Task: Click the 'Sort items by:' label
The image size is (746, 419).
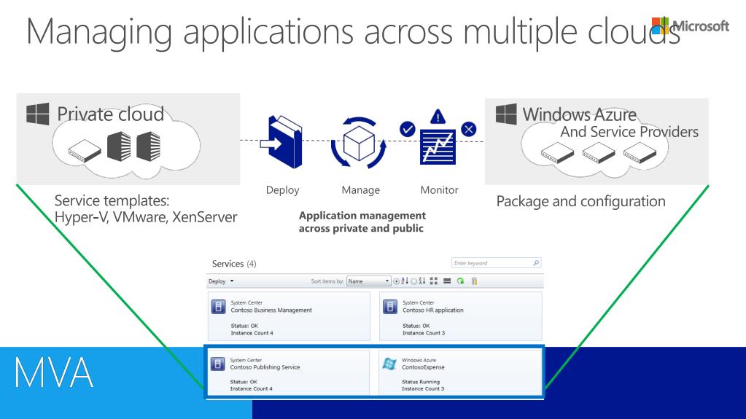Action: (x=327, y=281)
